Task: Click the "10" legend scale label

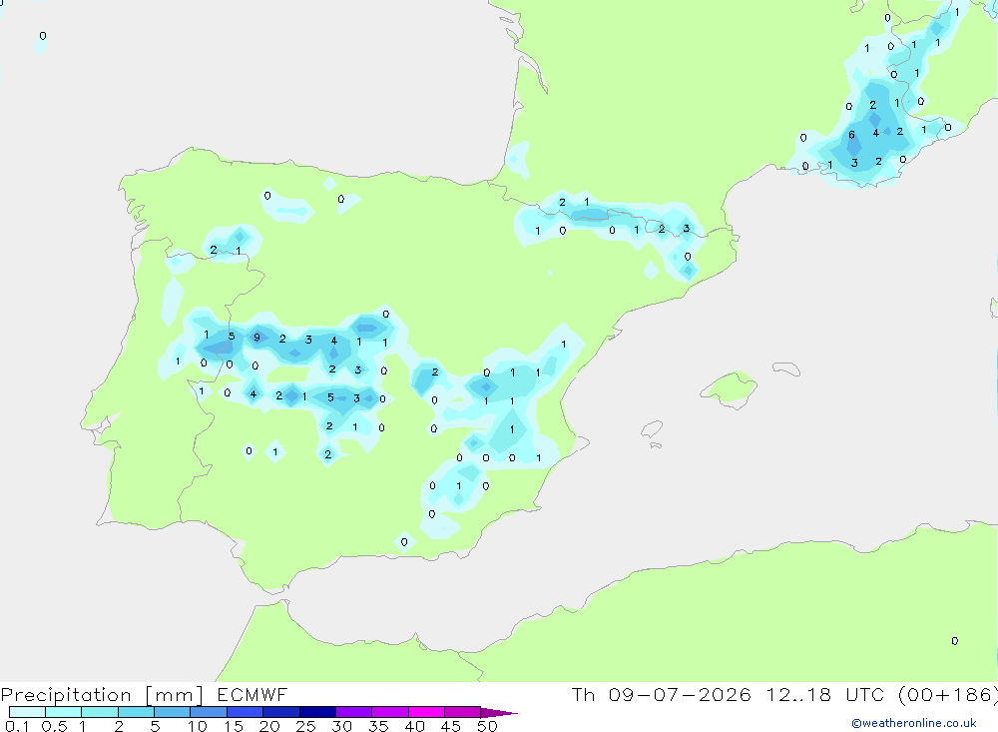Action: 198,726
